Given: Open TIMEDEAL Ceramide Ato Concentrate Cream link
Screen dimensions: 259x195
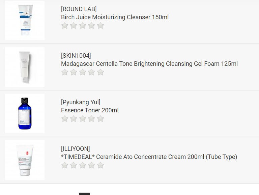Looking at the screenshot, I should coord(149,157).
